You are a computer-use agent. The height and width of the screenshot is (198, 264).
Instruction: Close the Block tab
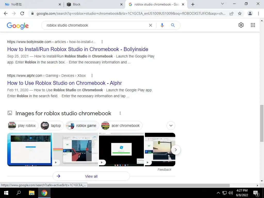tap(121, 5)
